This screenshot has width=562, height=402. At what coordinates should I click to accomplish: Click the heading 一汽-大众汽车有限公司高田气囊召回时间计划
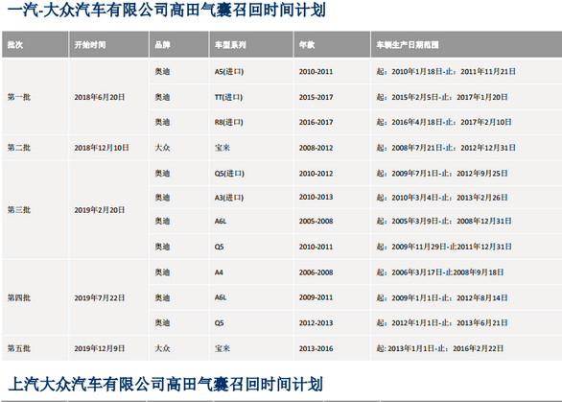click(166, 10)
